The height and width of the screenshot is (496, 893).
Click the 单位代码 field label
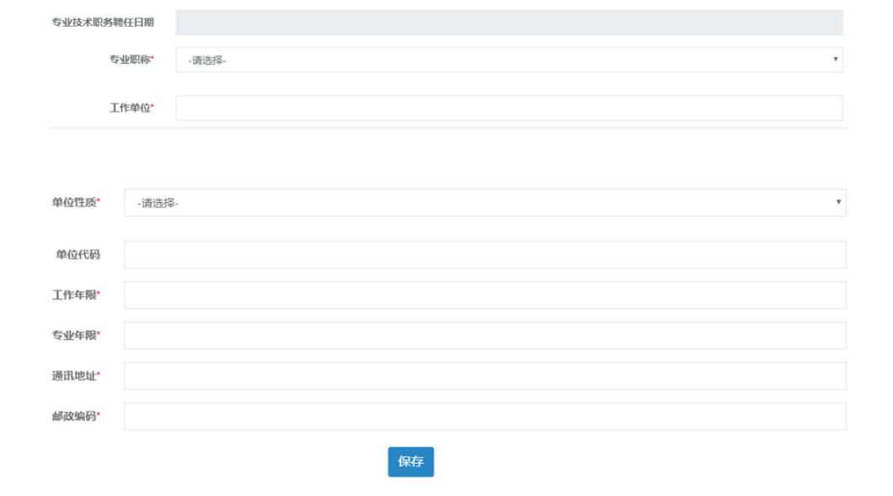[x=78, y=254]
